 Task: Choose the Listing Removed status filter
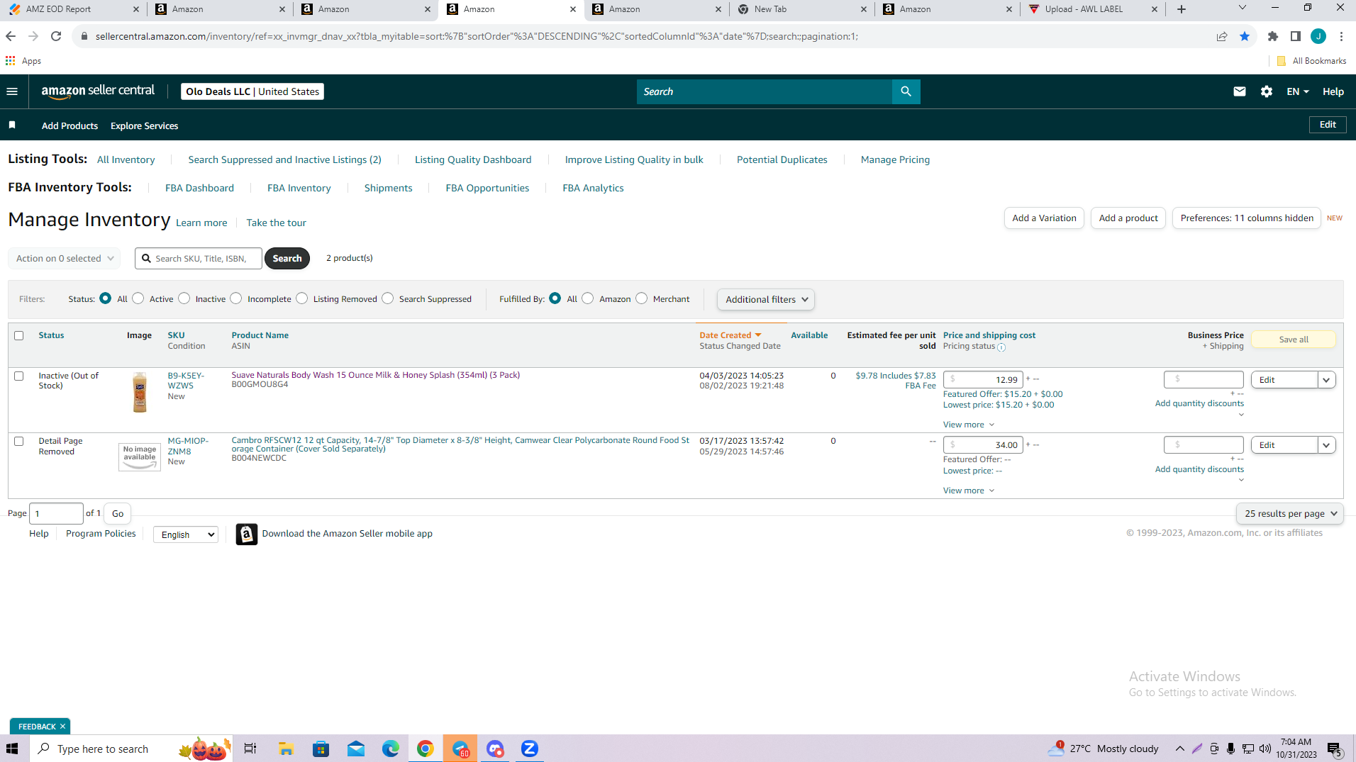pyautogui.click(x=302, y=298)
